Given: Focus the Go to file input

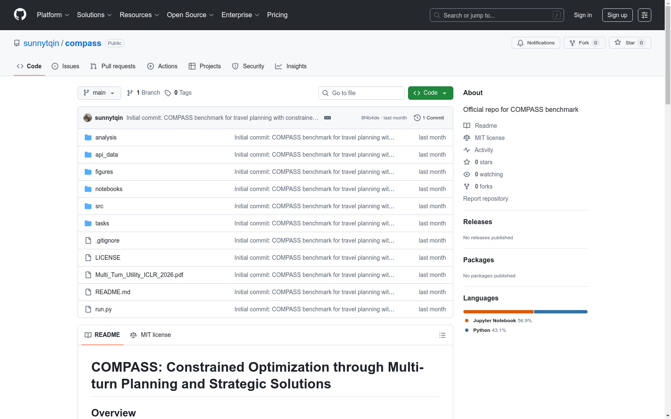Looking at the screenshot, I should click(x=362, y=93).
